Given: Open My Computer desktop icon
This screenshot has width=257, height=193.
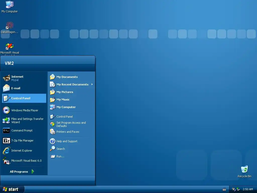Looking at the screenshot, I should [x=10, y=7].
